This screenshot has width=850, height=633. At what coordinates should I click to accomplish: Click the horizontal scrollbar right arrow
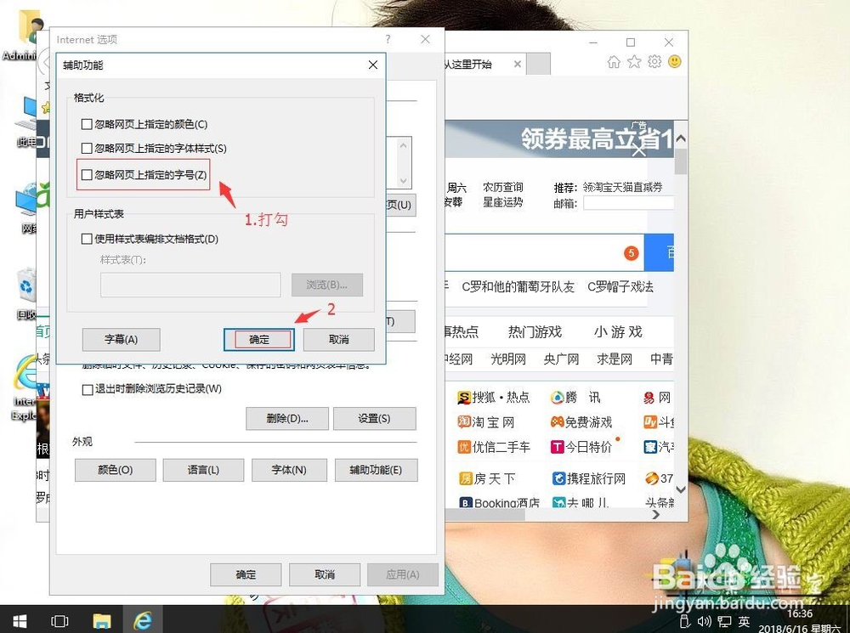656,515
